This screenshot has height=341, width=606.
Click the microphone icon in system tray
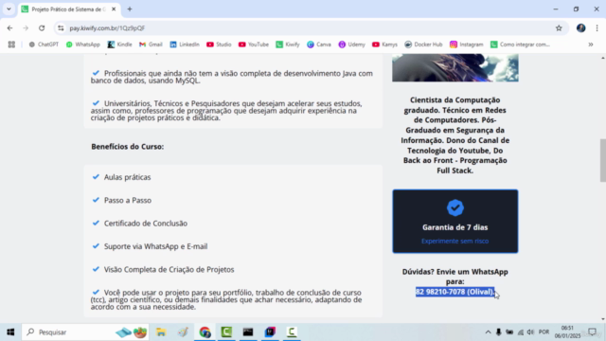pos(499,332)
